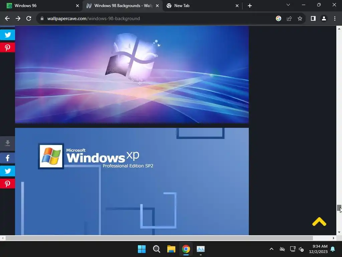This screenshot has height=257, width=342.
Task: Open taskbar Search
Action: tap(156, 249)
